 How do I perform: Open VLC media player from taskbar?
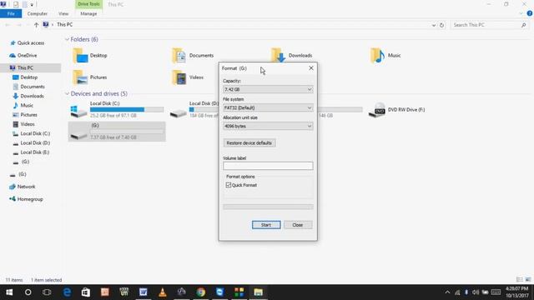pos(163,292)
